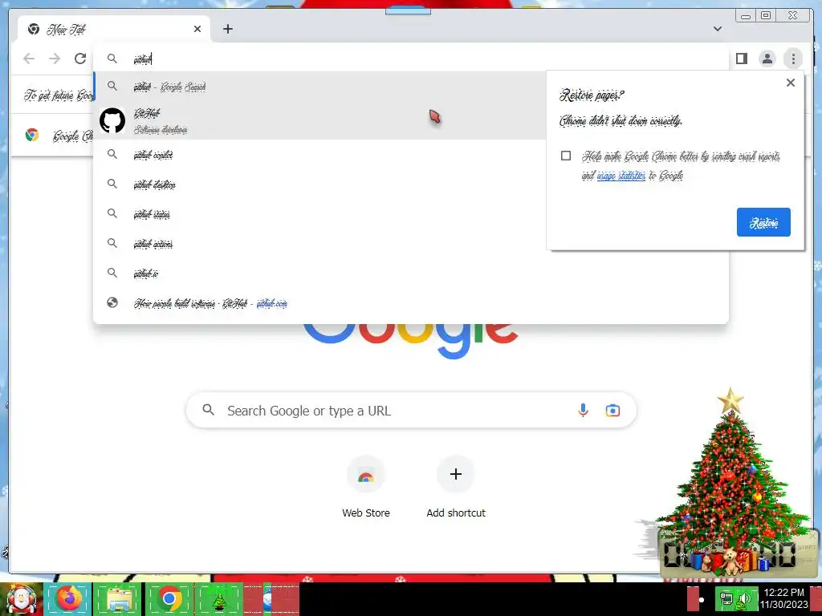The image size is (822, 616).
Task: Open the profile avatar icon
Action: 767,59
